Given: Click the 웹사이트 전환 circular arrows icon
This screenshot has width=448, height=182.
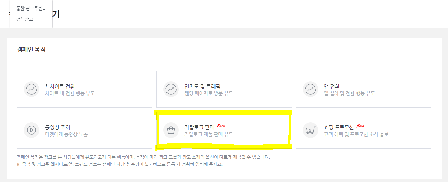Looking at the screenshot, I should (x=32, y=89).
